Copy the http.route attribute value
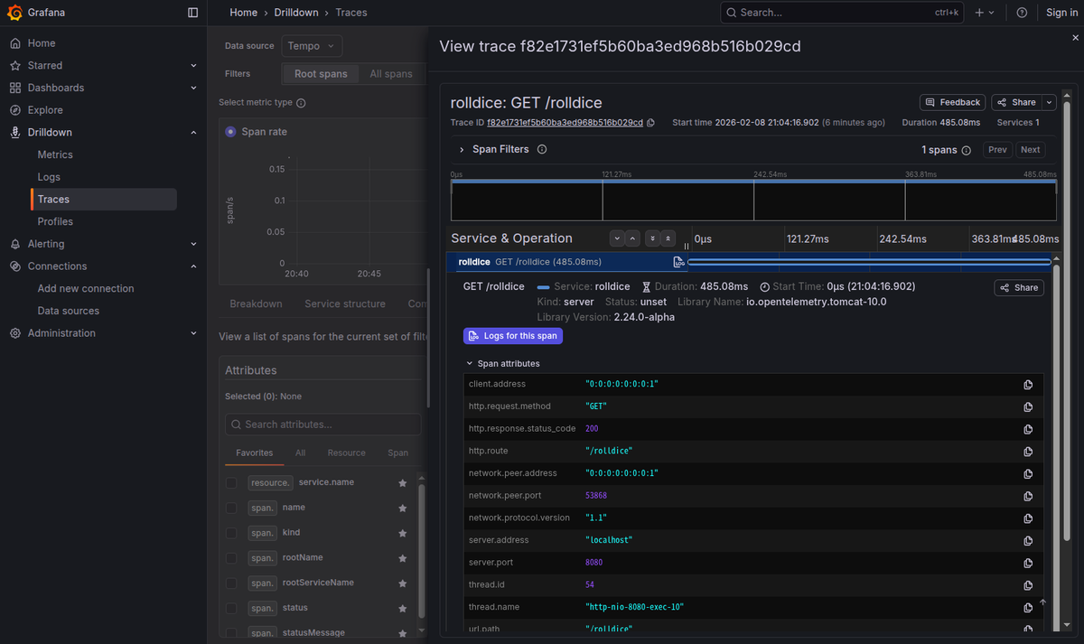 (1028, 452)
